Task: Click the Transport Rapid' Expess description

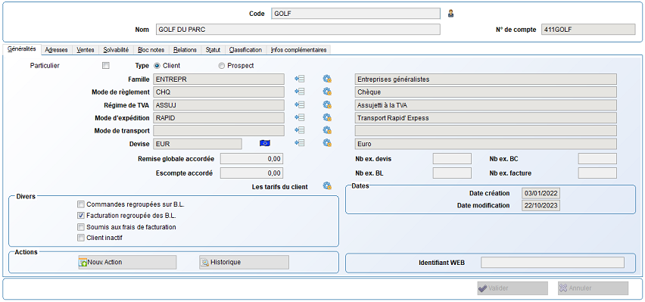Action: click(x=485, y=117)
